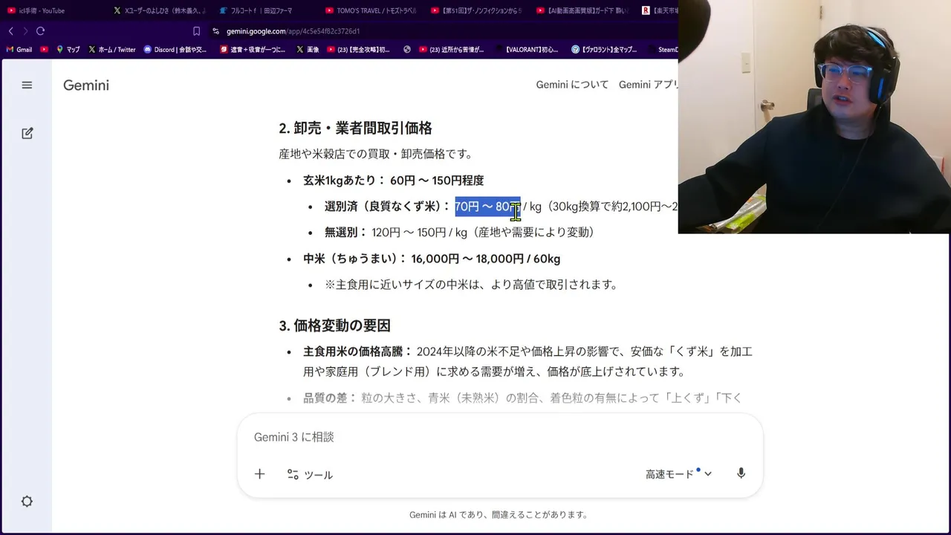Click the '玄米1kgあたり： 60円 ～ 150円程度' line

pos(393,181)
